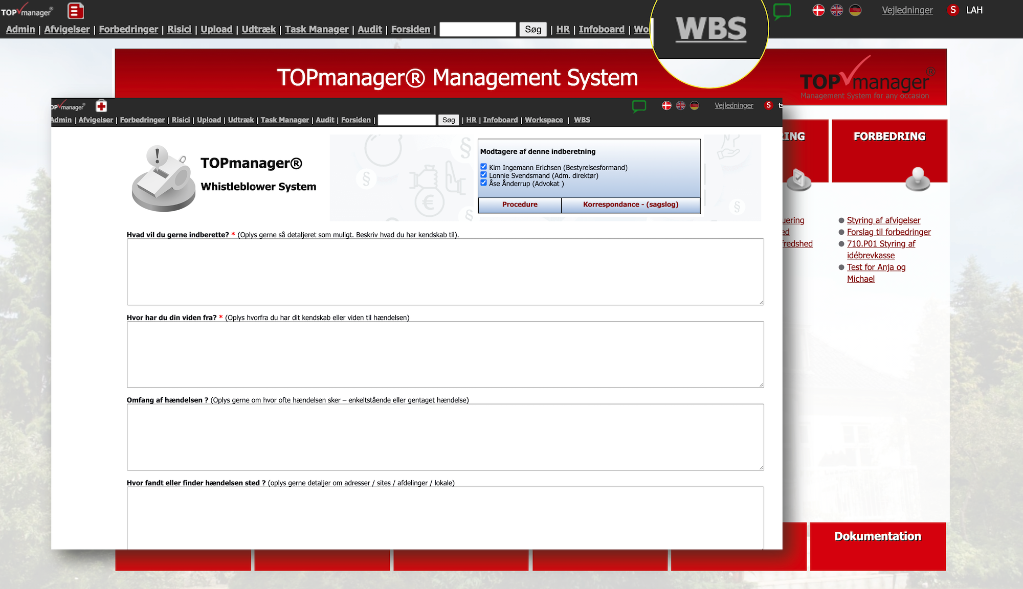Click the lightbulb icon under FORBEDRING
The width and height of the screenshot is (1023, 589).
(918, 179)
